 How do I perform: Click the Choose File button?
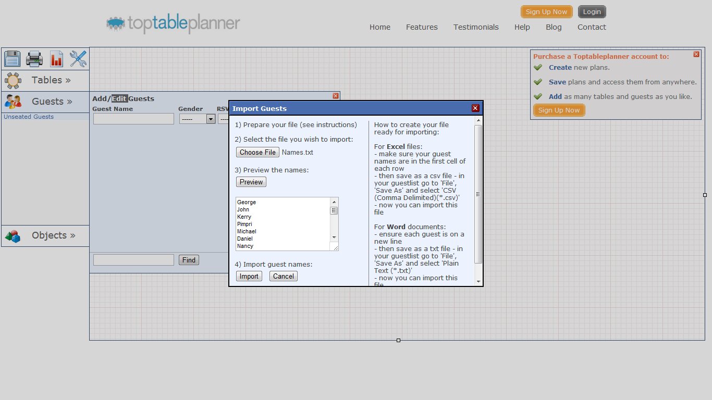(257, 153)
